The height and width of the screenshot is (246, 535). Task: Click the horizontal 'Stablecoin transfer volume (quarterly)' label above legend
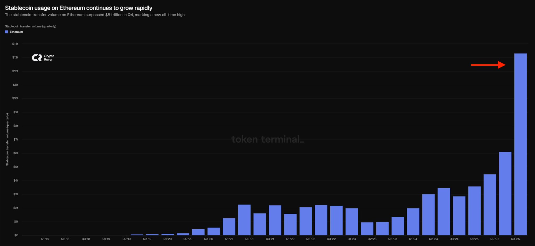tap(31, 26)
